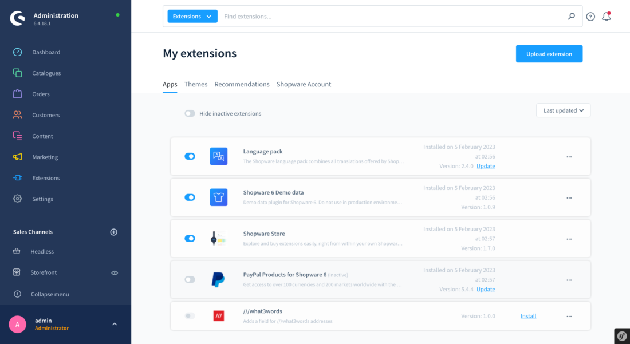This screenshot has height=344, width=630.
Task: Open Shopware Store three-dot menu
Action: coord(569,239)
